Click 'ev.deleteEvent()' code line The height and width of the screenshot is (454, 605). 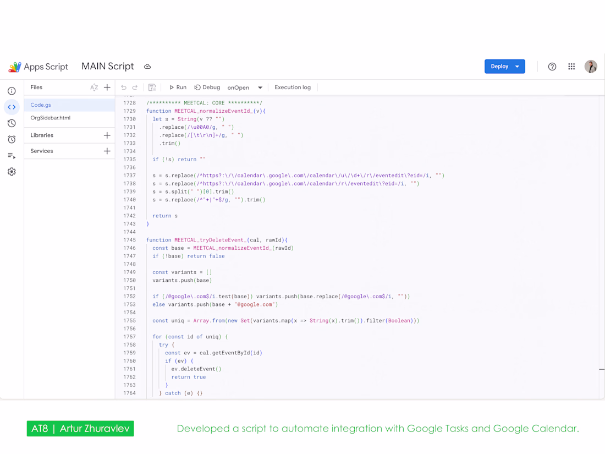196,369
